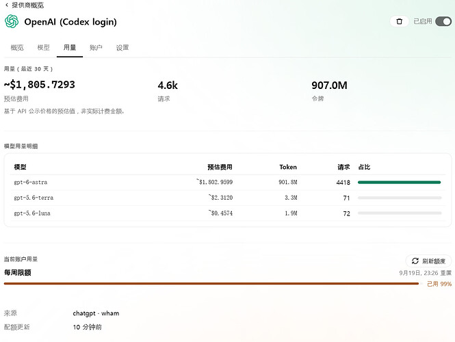The height and width of the screenshot is (342, 455).
Task: Click the estimated cost ~$1,805.7293
Action: [40, 85]
